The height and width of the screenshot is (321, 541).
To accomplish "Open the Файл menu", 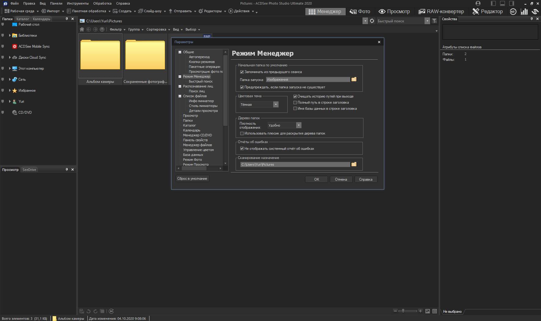I will 14,3.
